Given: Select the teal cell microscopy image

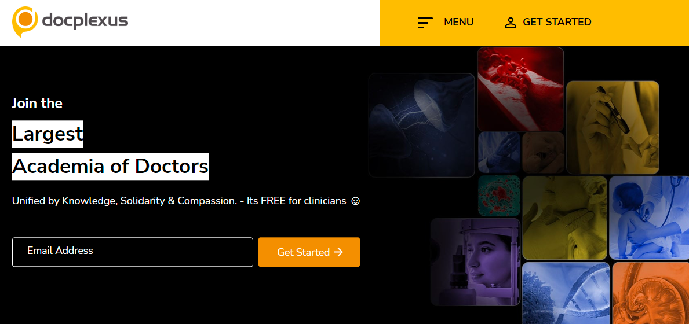Looking at the screenshot, I should pyautogui.click(x=499, y=196).
